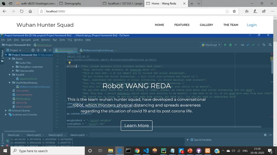The height and width of the screenshot is (155, 277).
Task: Open reading view from the address bar
Action: point(227,11)
